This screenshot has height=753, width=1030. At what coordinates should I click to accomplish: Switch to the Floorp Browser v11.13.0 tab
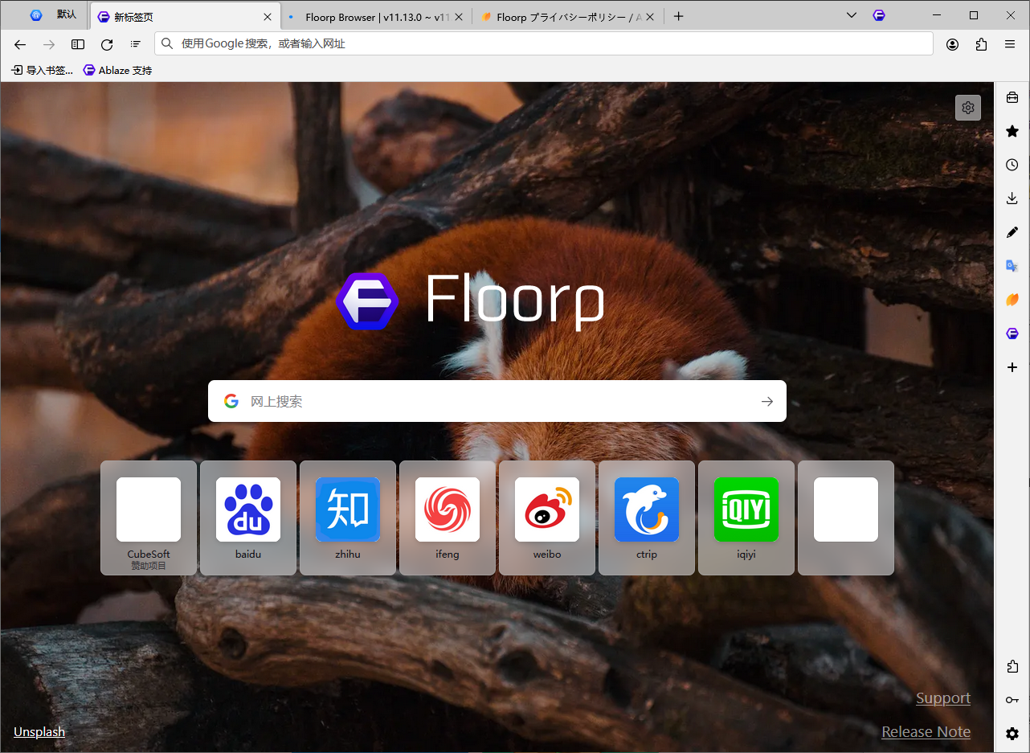pyautogui.click(x=376, y=17)
